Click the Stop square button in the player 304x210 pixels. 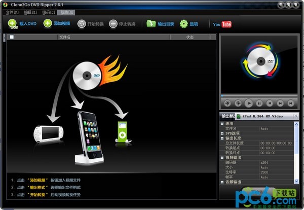270,103
